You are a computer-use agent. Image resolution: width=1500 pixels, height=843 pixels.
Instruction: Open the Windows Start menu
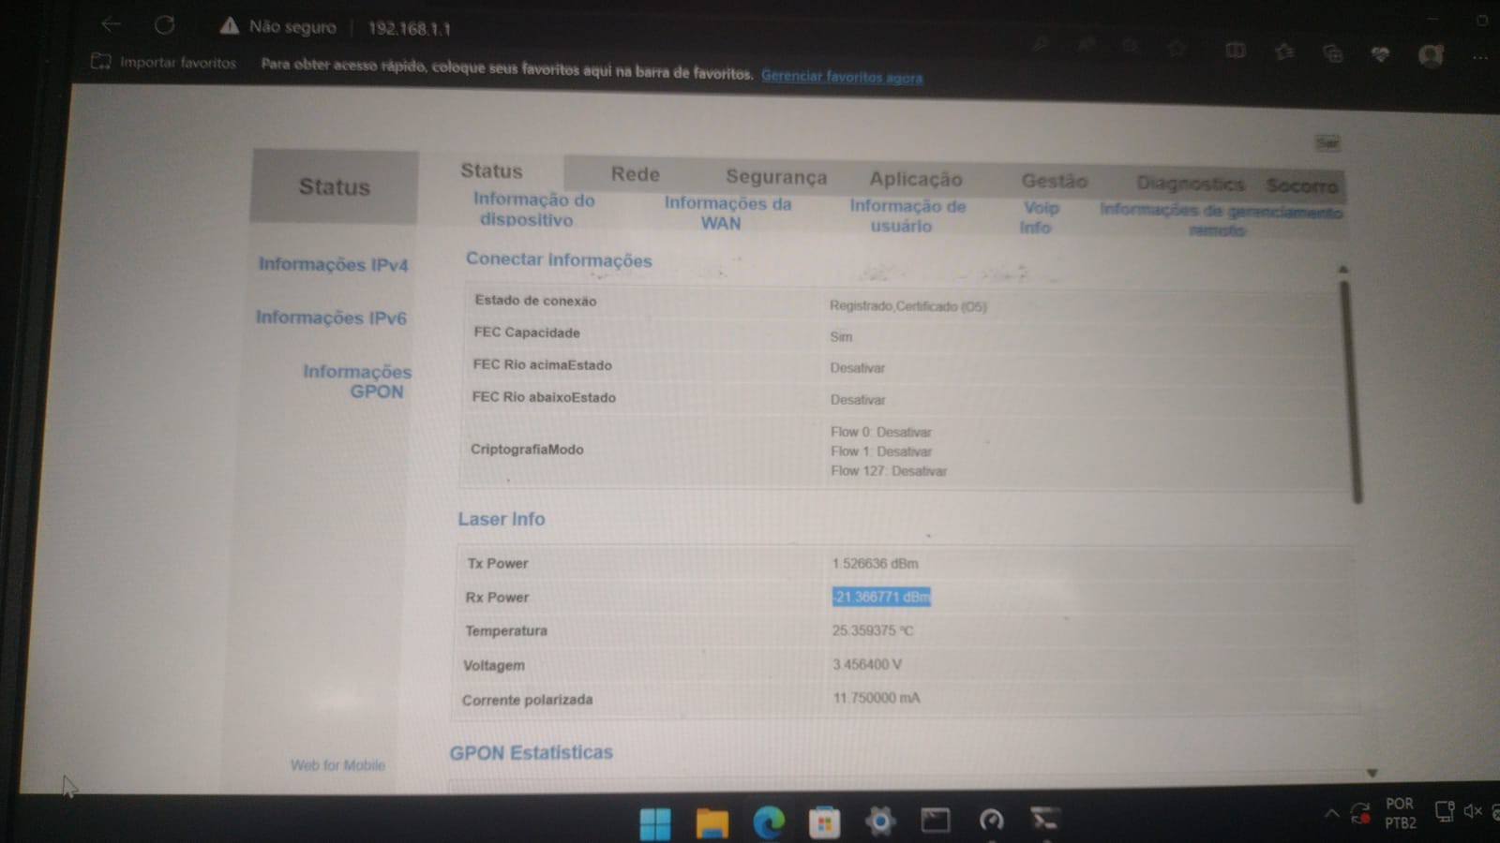[x=655, y=823]
